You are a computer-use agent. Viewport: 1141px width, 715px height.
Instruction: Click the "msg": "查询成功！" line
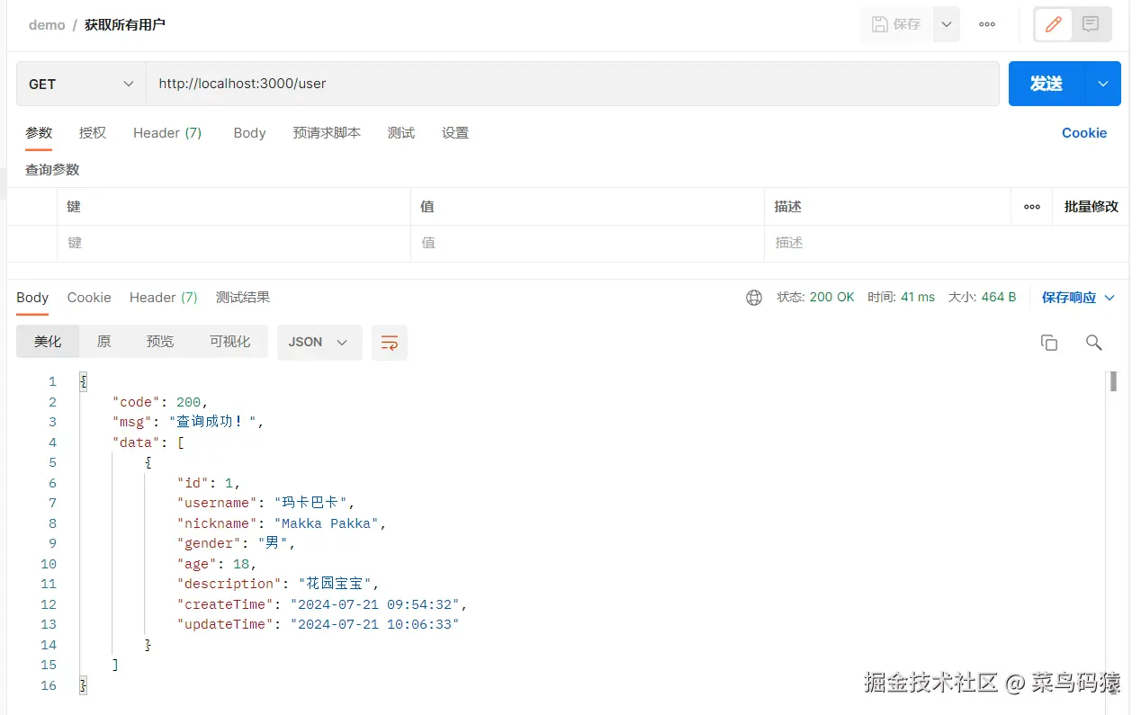[x=188, y=422]
